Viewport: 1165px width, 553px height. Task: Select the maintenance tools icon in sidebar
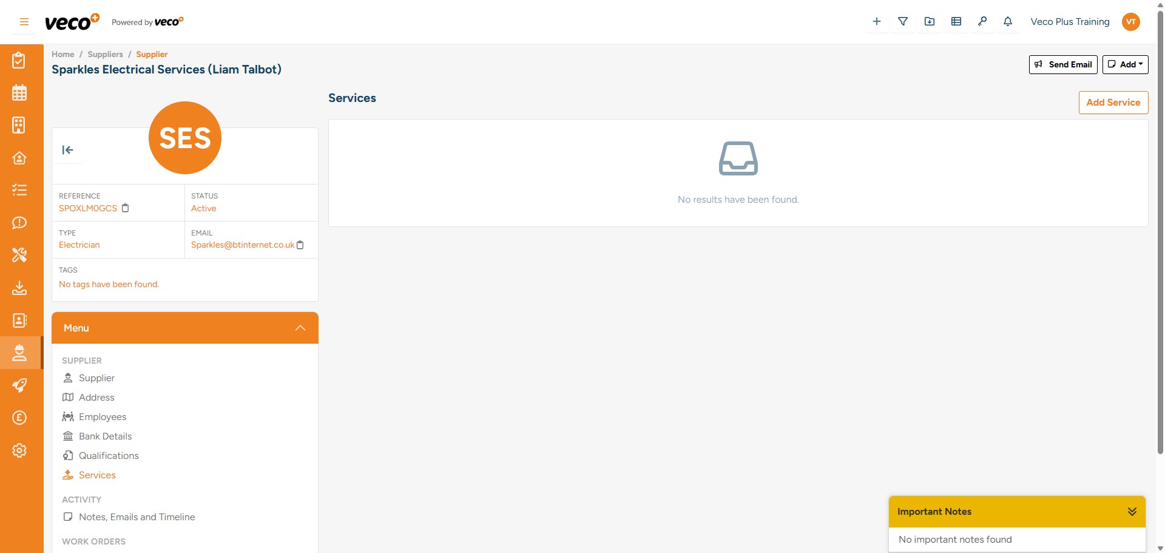click(19, 255)
